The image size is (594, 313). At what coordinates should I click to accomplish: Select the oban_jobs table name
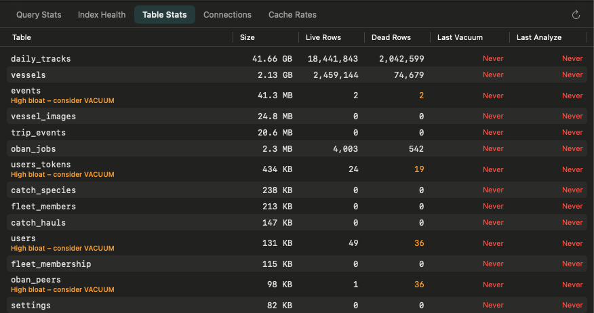tap(33, 149)
